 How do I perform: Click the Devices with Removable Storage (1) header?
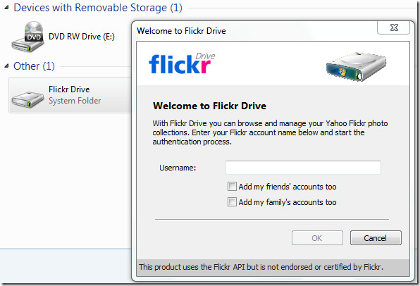click(98, 8)
